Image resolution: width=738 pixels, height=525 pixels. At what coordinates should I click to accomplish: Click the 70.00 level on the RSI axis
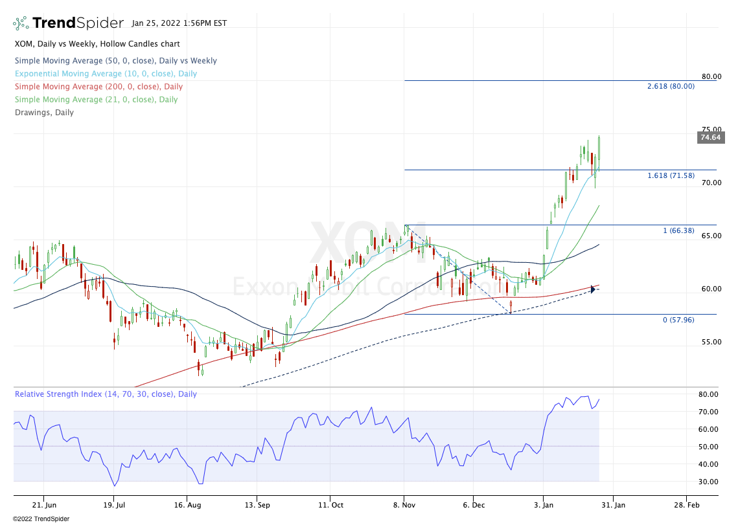click(x=707, y=412)
